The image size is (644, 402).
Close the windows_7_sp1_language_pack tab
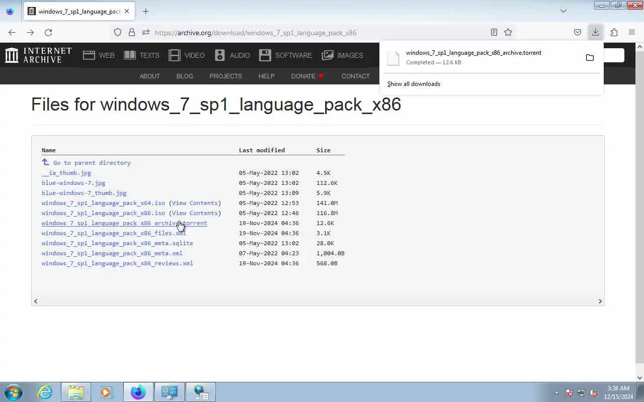pos(127,11)
